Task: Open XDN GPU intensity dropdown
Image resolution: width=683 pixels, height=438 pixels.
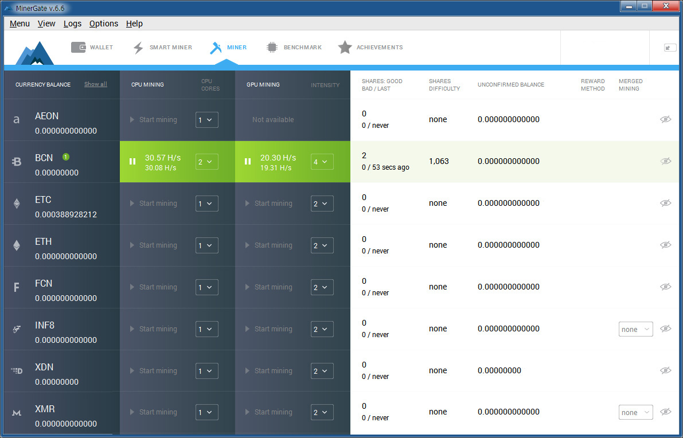Action: pyautogui.click(x=322, y=370)
